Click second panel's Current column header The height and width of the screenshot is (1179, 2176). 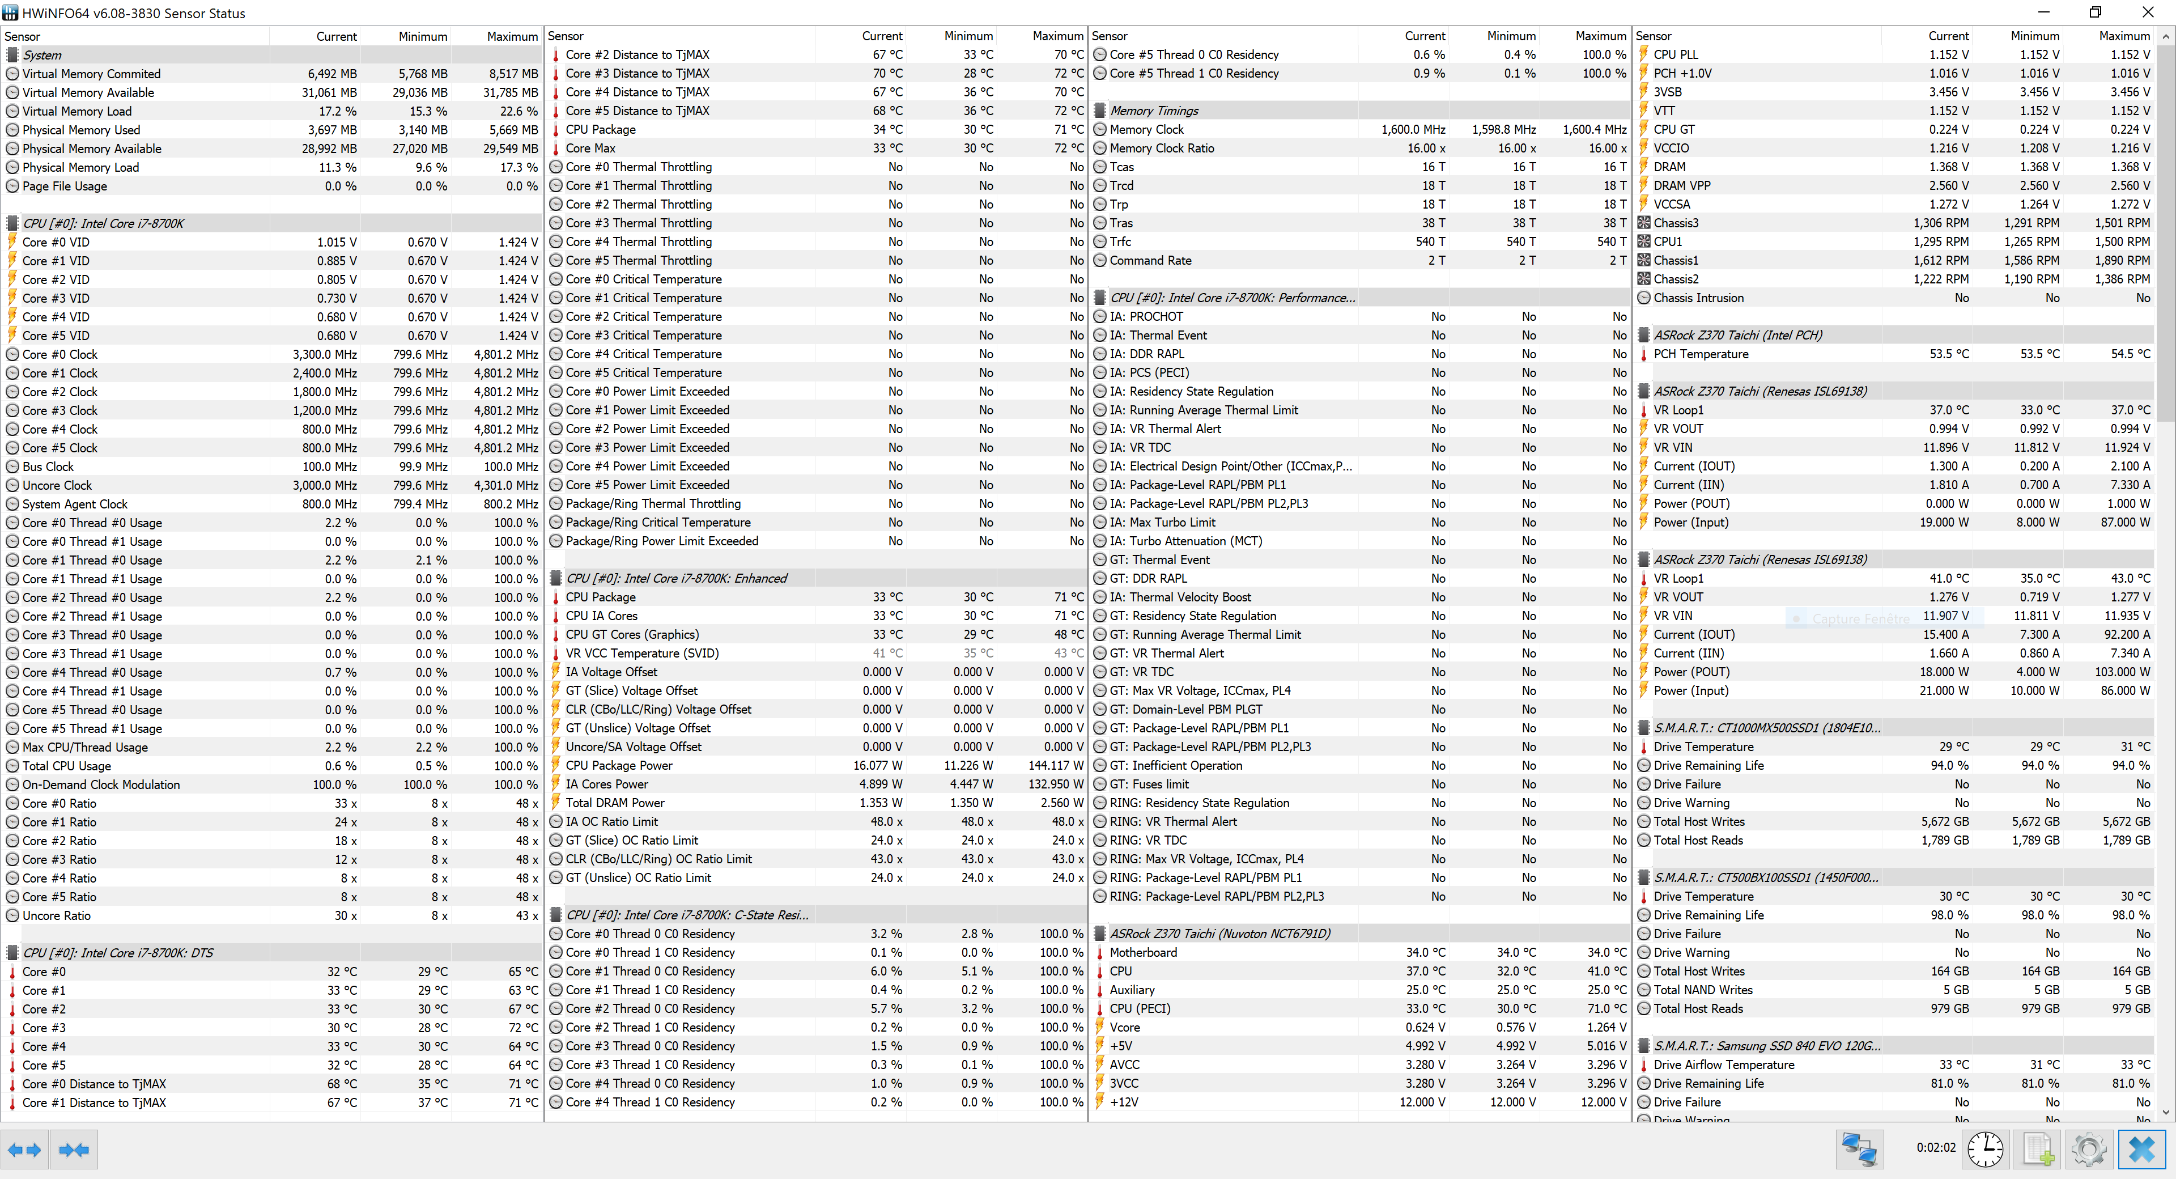882,36
